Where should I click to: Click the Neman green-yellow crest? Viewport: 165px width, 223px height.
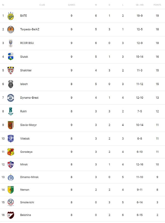pos(11,190)
